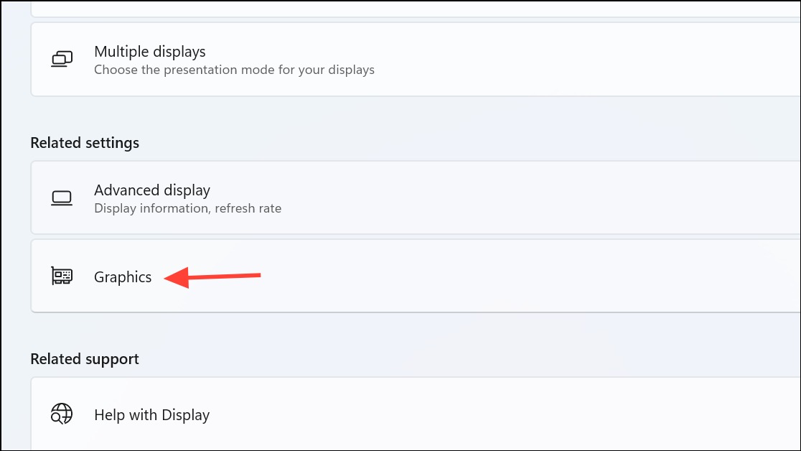Click the partially visible card at top

[x=416, y=9]
